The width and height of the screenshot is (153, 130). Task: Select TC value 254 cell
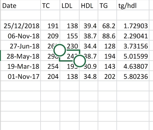(50, 66)
